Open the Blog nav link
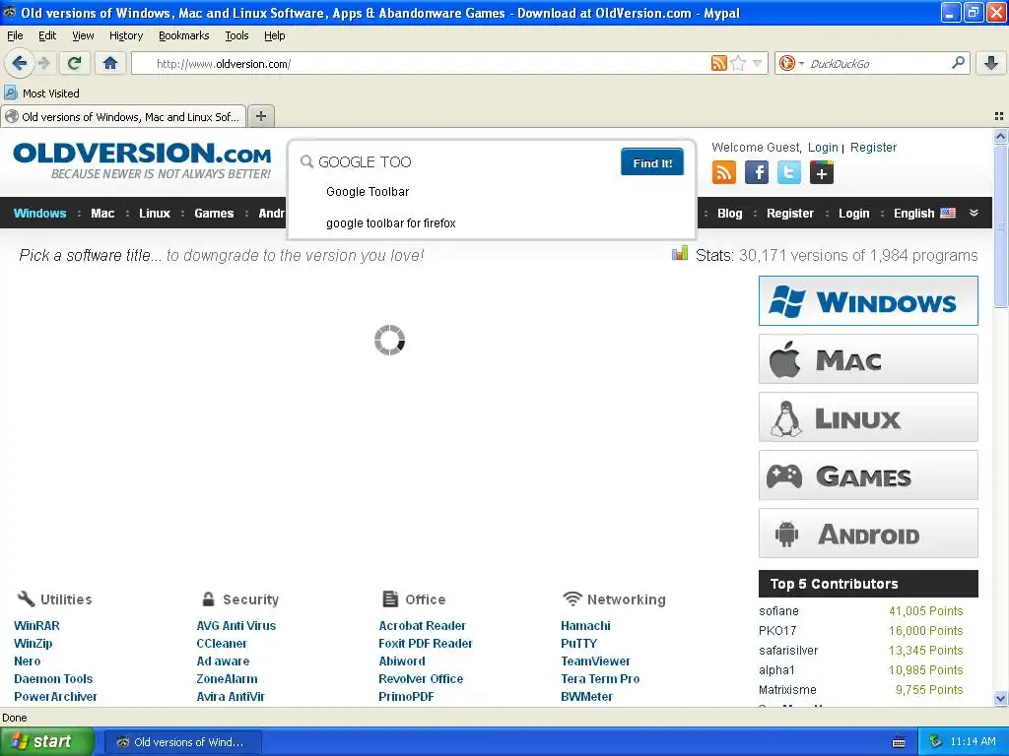 (730, 214)
